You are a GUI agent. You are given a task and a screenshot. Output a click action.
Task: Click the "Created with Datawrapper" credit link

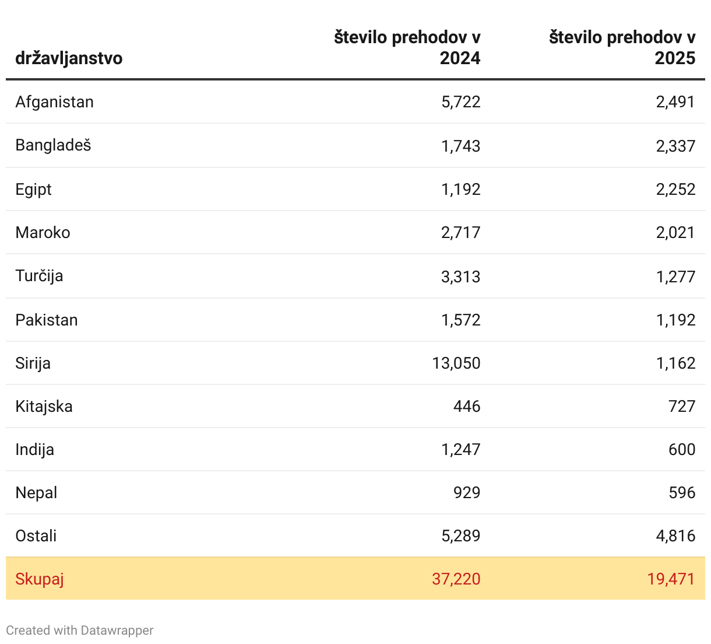80,631
